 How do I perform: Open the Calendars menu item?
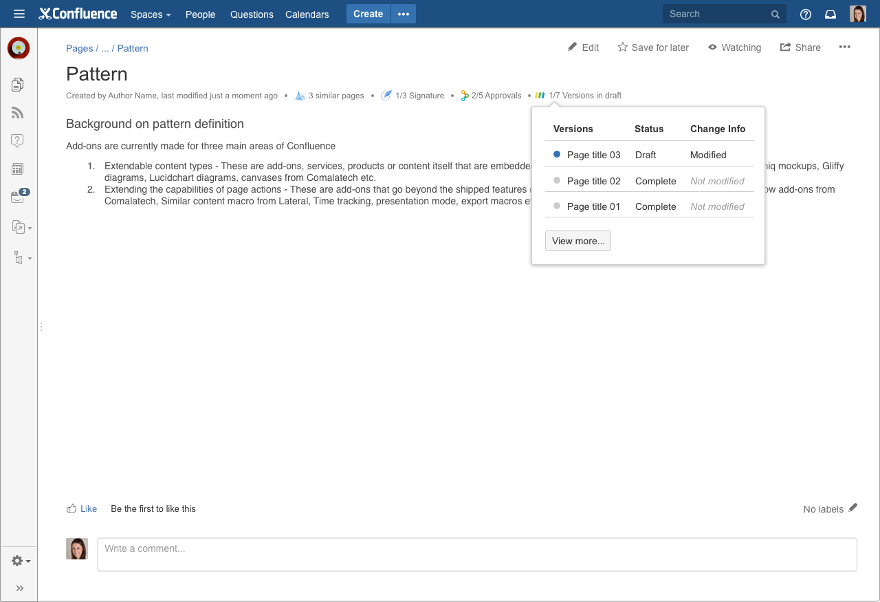click(307, 14)
